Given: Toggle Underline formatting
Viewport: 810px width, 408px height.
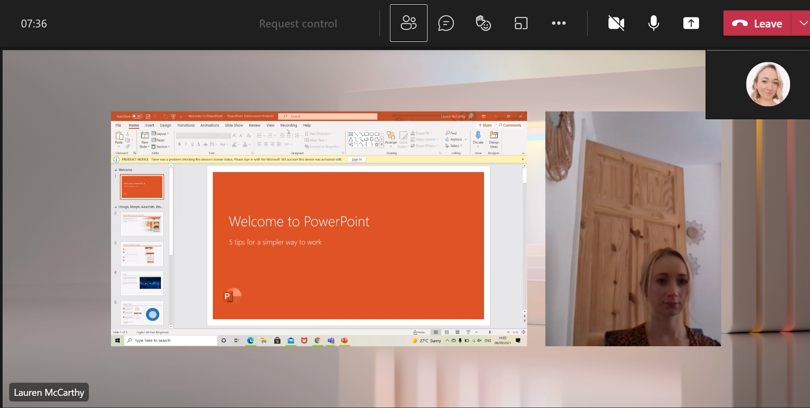Looking at the screenshot, I should point(192,144).
